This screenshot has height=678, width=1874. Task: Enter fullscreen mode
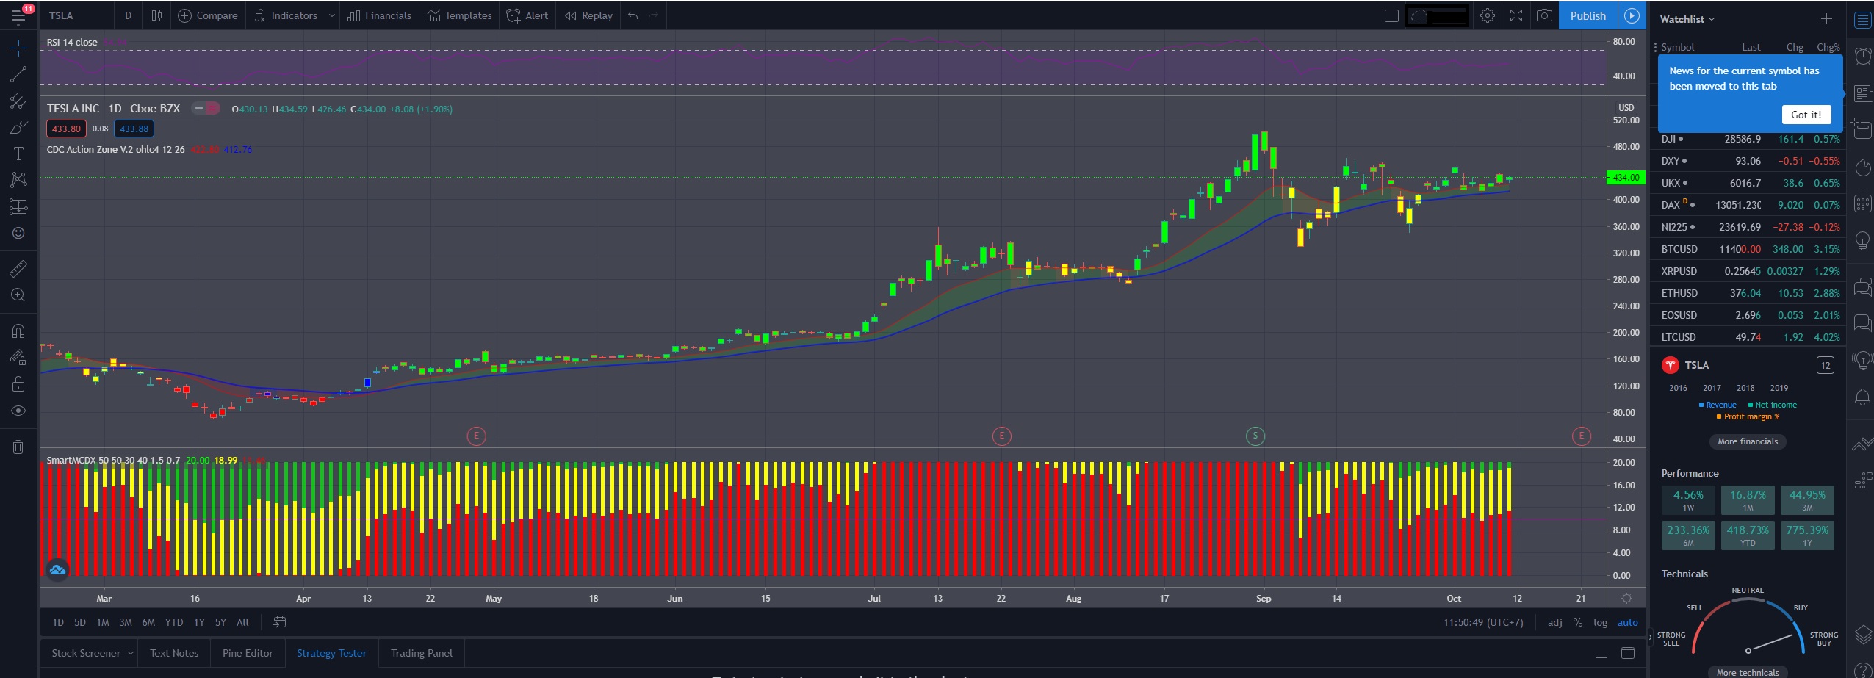1516,15
